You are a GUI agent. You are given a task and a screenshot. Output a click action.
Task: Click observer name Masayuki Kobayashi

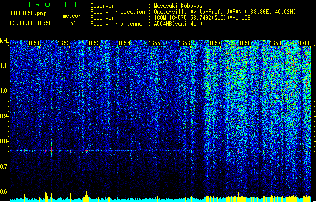(181, 6)
